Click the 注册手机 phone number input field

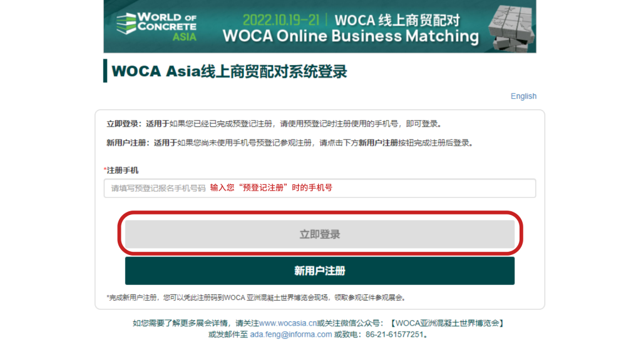click(320, 188)
